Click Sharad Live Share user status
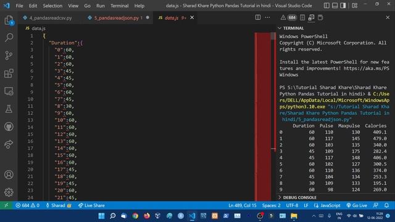 click(x=59, y=205)
